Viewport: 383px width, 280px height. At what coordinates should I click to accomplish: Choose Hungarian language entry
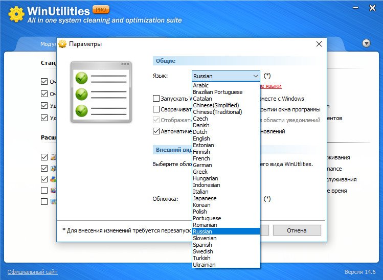226,178
